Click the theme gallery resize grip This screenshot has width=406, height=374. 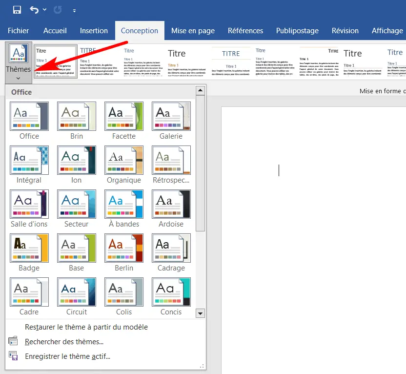(x=202, y=366)
